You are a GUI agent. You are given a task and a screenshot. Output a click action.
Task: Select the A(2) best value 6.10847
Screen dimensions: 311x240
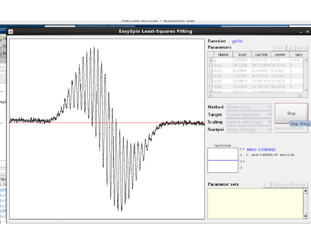pyautogui.click(x=242, y=71)
